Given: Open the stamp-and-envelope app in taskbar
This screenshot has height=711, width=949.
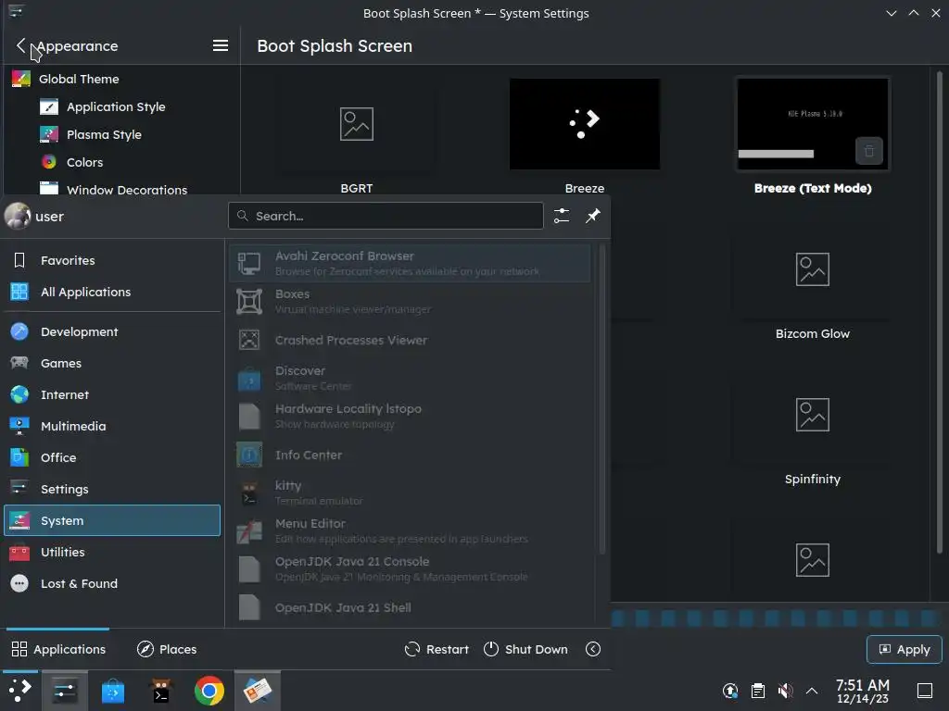Looking at the screenshot, I should point(258,691).
